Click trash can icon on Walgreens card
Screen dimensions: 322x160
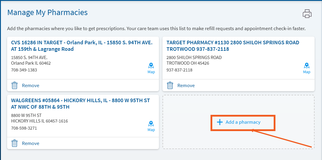tap(14, 143)
